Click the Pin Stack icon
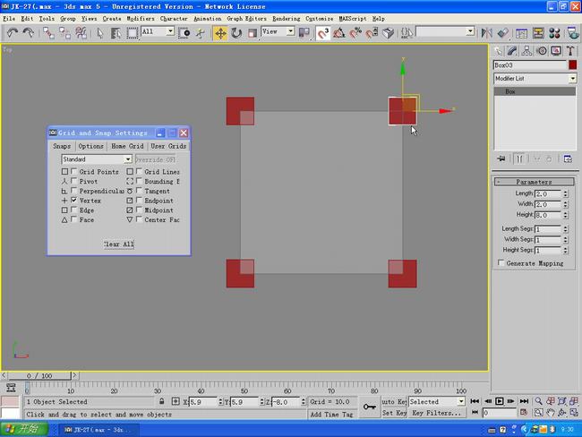 (x=501, y=159)
